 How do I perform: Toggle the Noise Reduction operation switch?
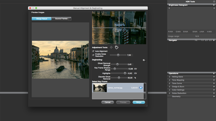pyautogui.click(x=169, y=93)
